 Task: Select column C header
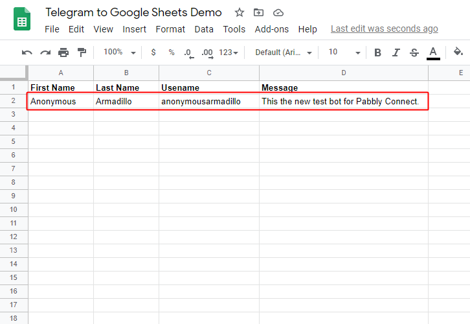pyautogui.click(x=209, y=73)
